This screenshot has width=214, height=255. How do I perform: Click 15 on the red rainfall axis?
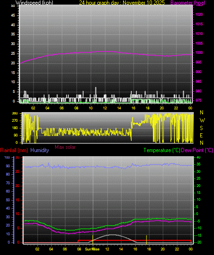coord(17,200)
